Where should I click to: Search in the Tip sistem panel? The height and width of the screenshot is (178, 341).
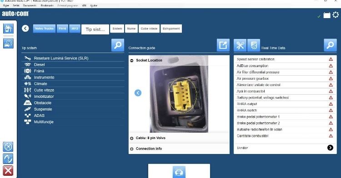click(x=118, y=45)
